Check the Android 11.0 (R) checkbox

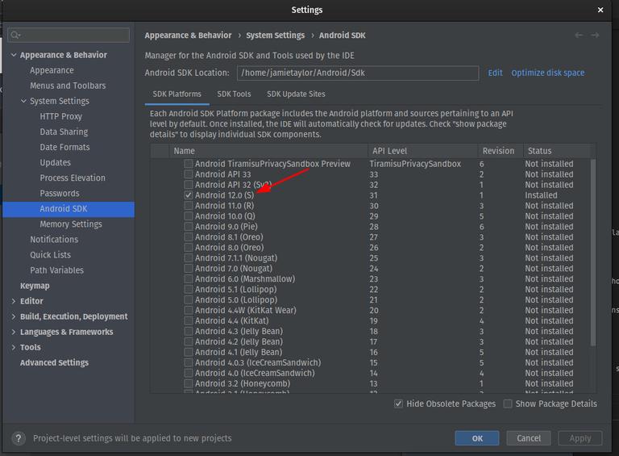[189, 206]
